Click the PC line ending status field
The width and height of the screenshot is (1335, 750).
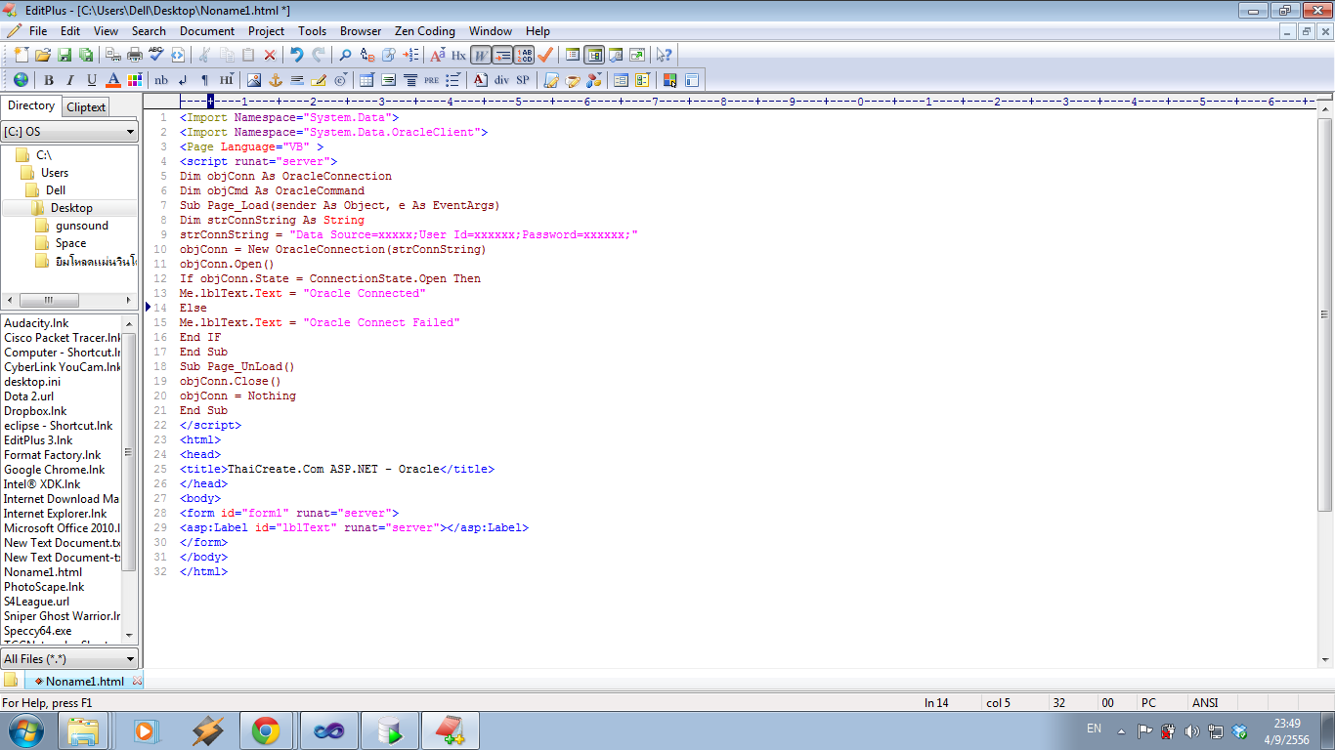1148,703
